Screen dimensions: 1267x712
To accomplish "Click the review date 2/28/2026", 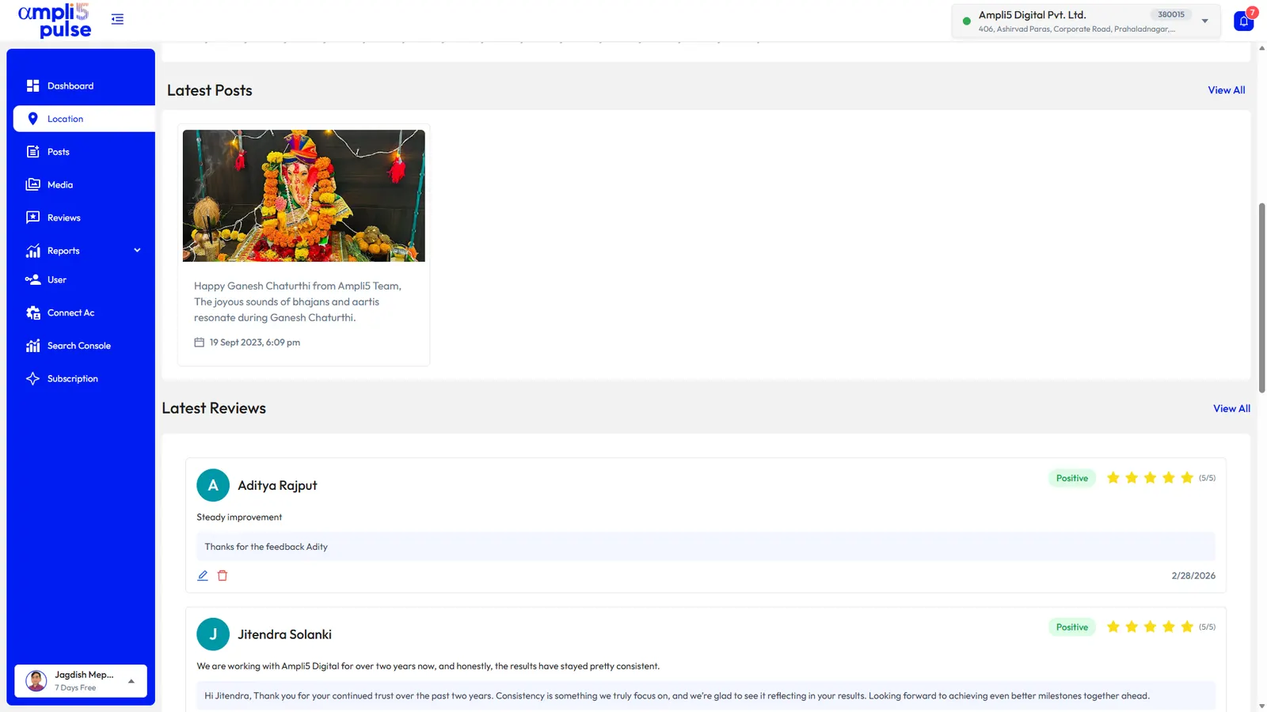I will 1193,576.
